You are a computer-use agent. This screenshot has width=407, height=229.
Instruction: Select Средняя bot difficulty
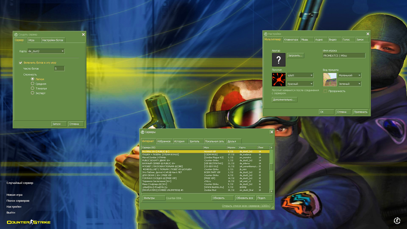(x=33, y=84)
